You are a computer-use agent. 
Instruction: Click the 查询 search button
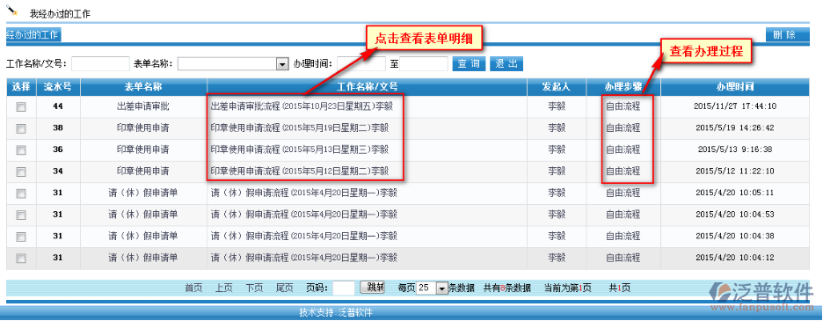click(x=469, y=64)
